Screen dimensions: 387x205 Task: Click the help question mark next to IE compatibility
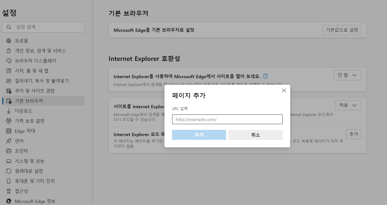point(265,76)
